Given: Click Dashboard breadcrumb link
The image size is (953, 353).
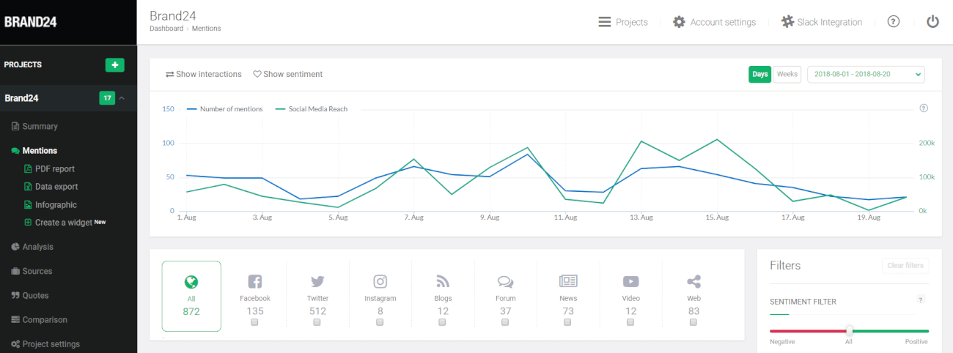Looking at the screenshot, I should [x=166, y=29].
